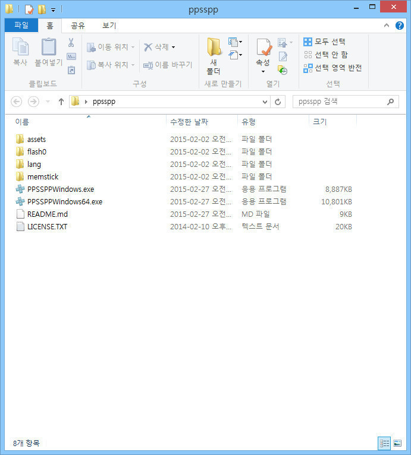
Task: Click the folder system icon in title bar
Action: pos(9,9)
